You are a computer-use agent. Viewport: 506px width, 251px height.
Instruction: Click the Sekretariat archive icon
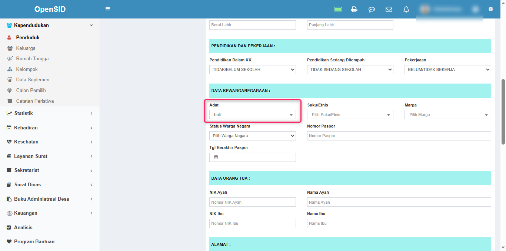click(x=9, y=170)
